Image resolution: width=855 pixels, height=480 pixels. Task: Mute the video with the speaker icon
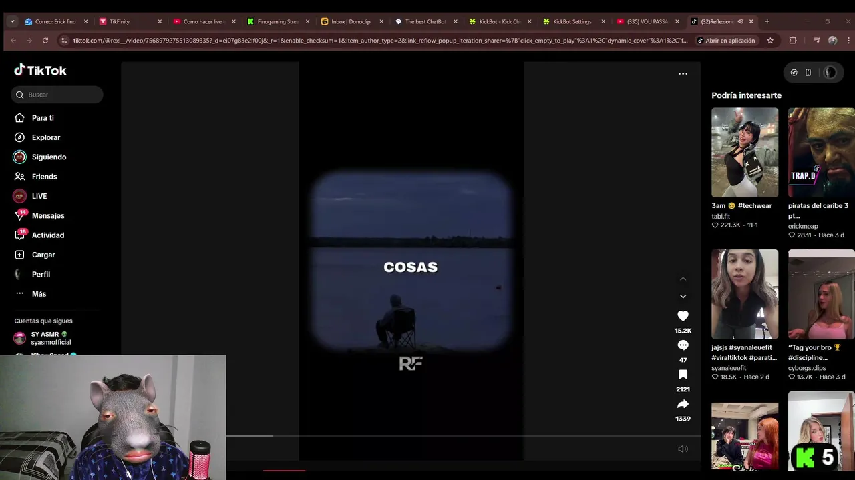tap(683, 449)
